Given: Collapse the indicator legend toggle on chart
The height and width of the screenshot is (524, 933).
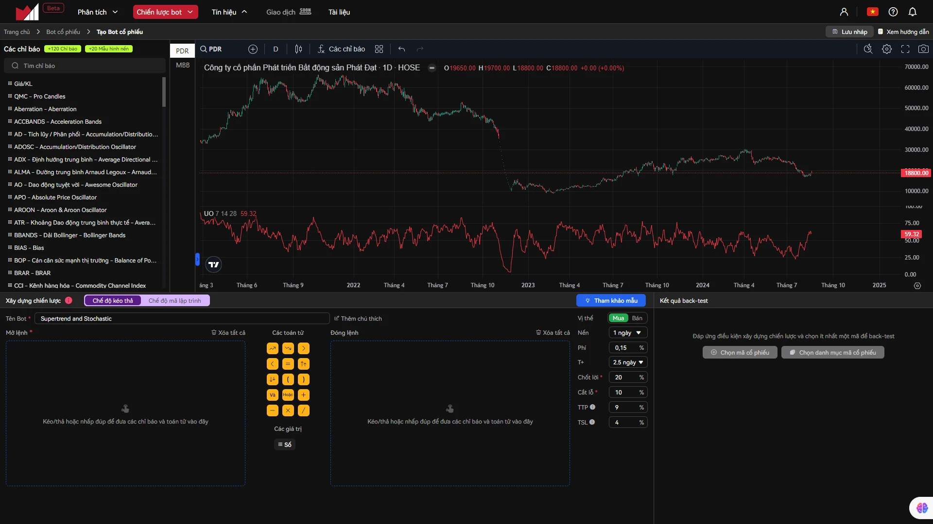Looking at the screenshot, I should [432, 68].
